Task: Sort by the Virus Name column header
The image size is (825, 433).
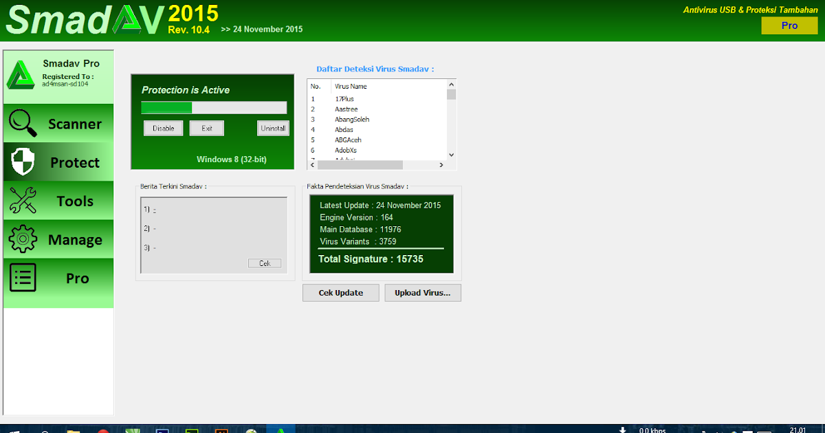Action: 351,87
